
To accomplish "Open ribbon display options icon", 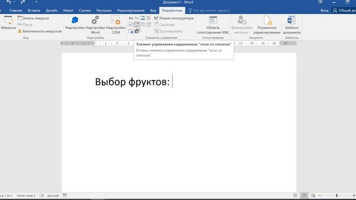I will pyautogui.click(x=320, y=2).
